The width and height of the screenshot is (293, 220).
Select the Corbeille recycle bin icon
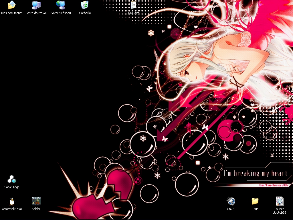point(85,5)
